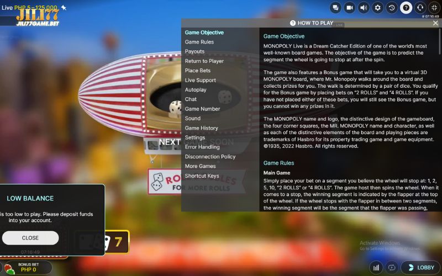Close the Low Balance dialog

click(x=30, y=238)
